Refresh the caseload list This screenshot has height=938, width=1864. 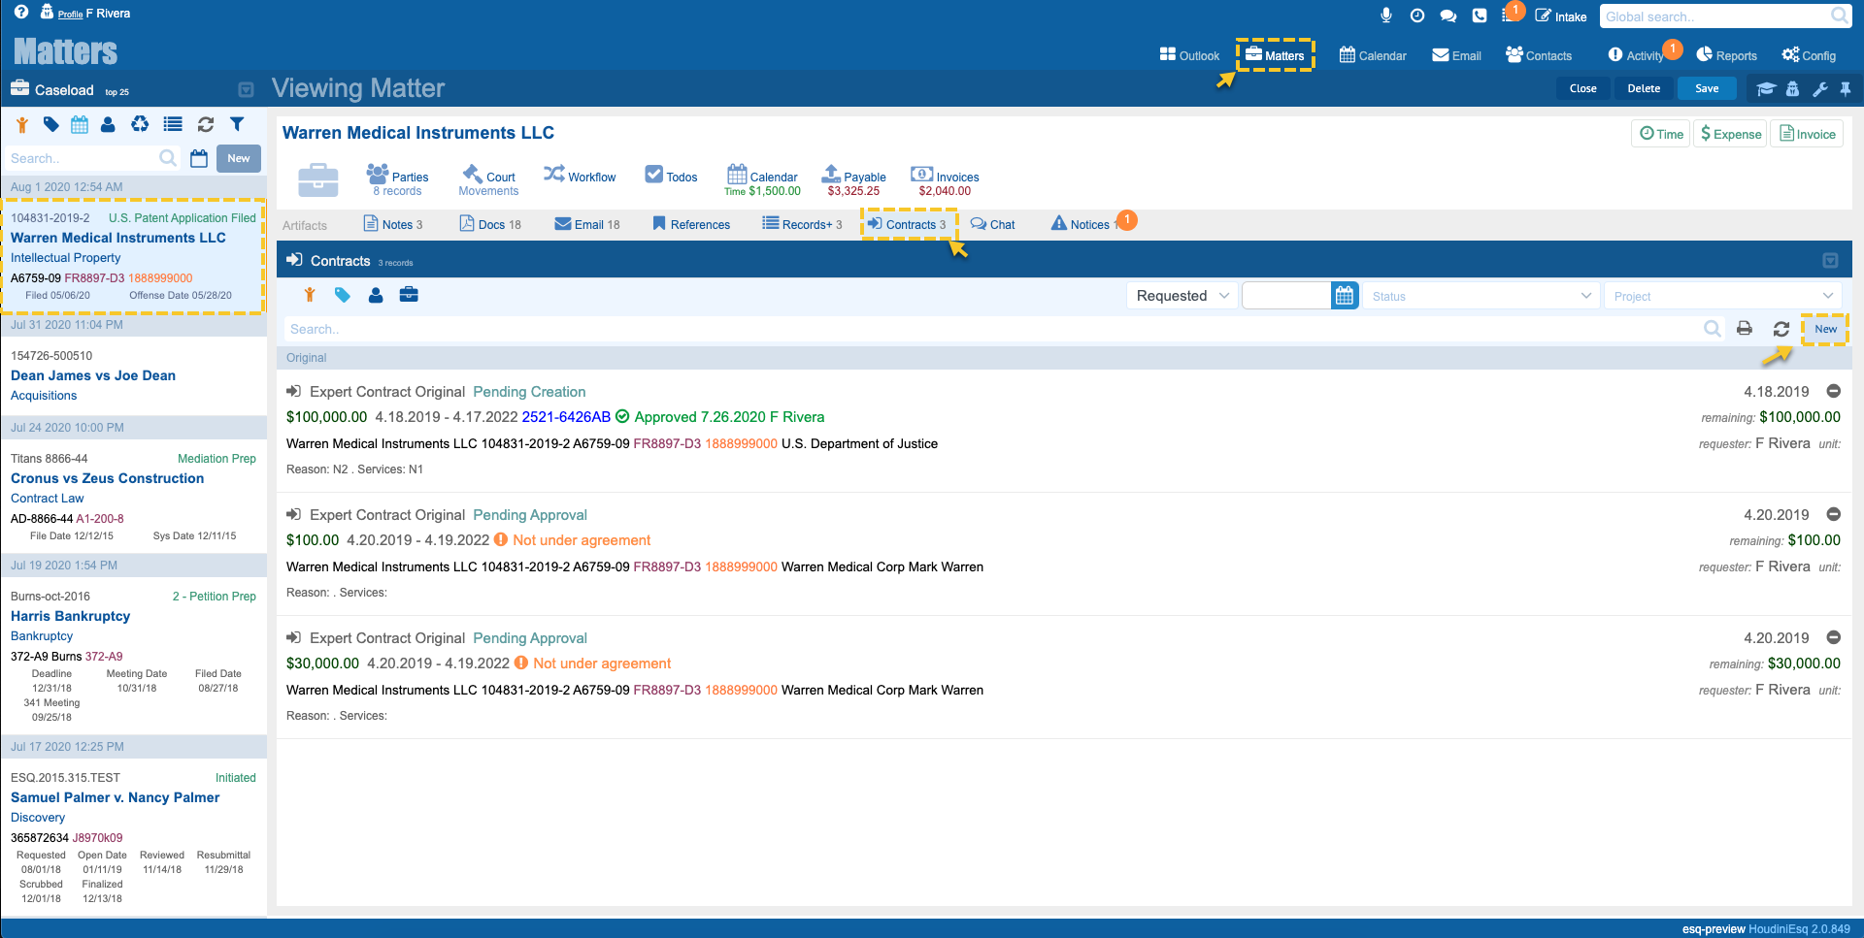tap(206, 124)
